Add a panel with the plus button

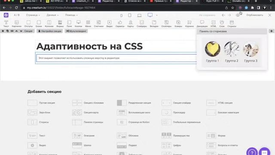pyautogui.click(x=271, y=31)
